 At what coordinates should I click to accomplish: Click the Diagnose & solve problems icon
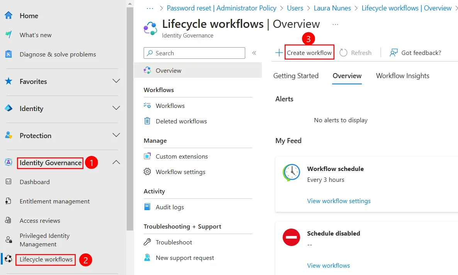pos(8,54)
